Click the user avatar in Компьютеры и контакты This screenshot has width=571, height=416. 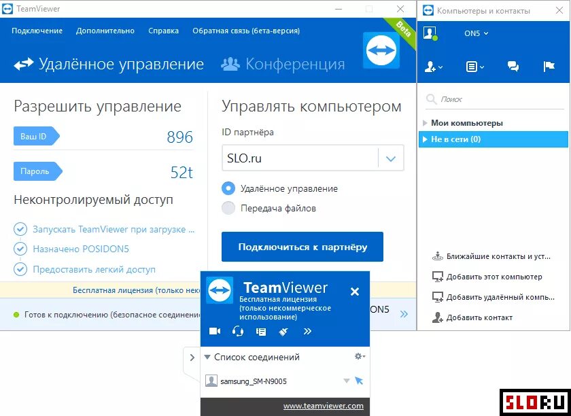[430, 33]
